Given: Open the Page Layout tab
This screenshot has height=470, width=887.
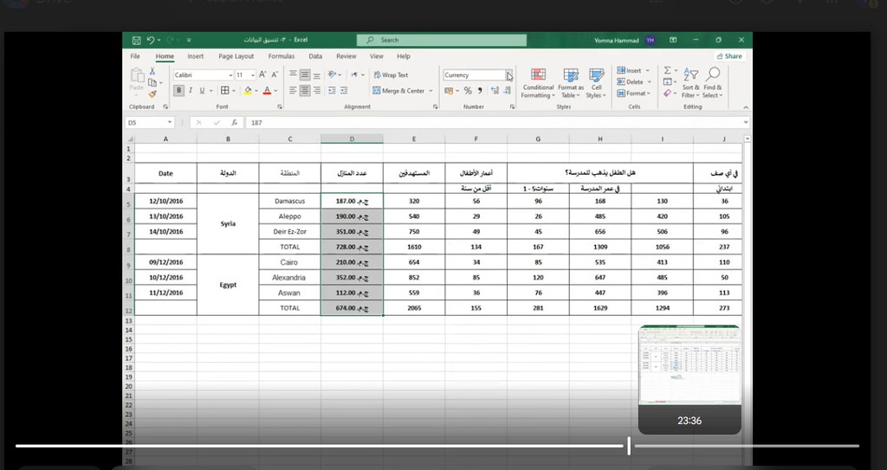Looking at the screenshot, I should 236,56.
